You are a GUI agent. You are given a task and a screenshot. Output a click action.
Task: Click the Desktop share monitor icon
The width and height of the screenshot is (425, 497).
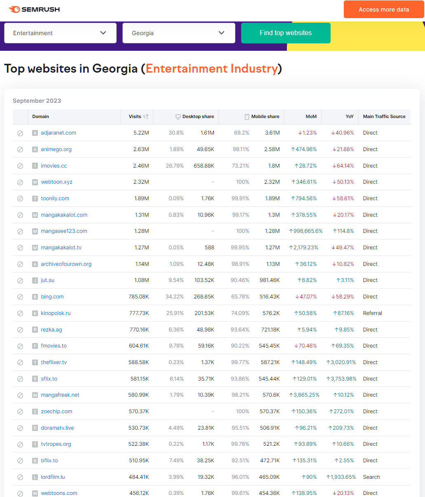[178, 117]
